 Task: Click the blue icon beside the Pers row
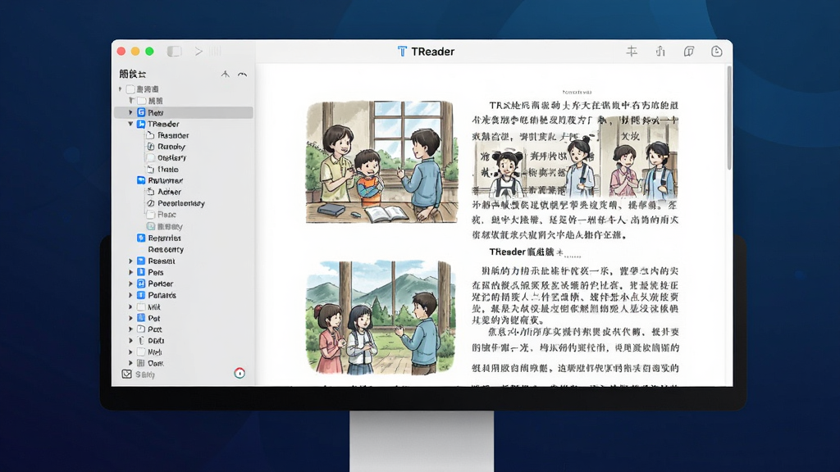coord(141,272)
